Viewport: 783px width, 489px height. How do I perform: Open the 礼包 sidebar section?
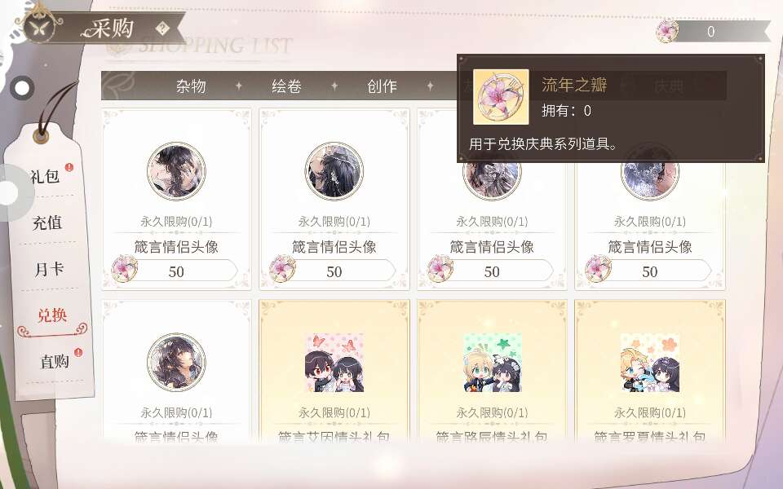click(x=45, y=176)
